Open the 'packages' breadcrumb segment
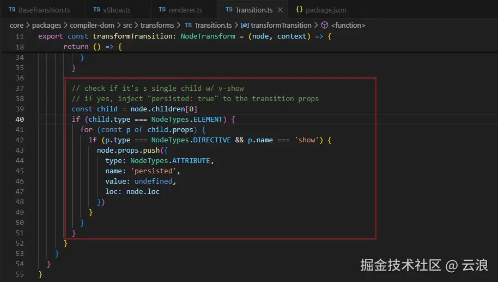Screen dimensions: 498x282 point(46,26)
